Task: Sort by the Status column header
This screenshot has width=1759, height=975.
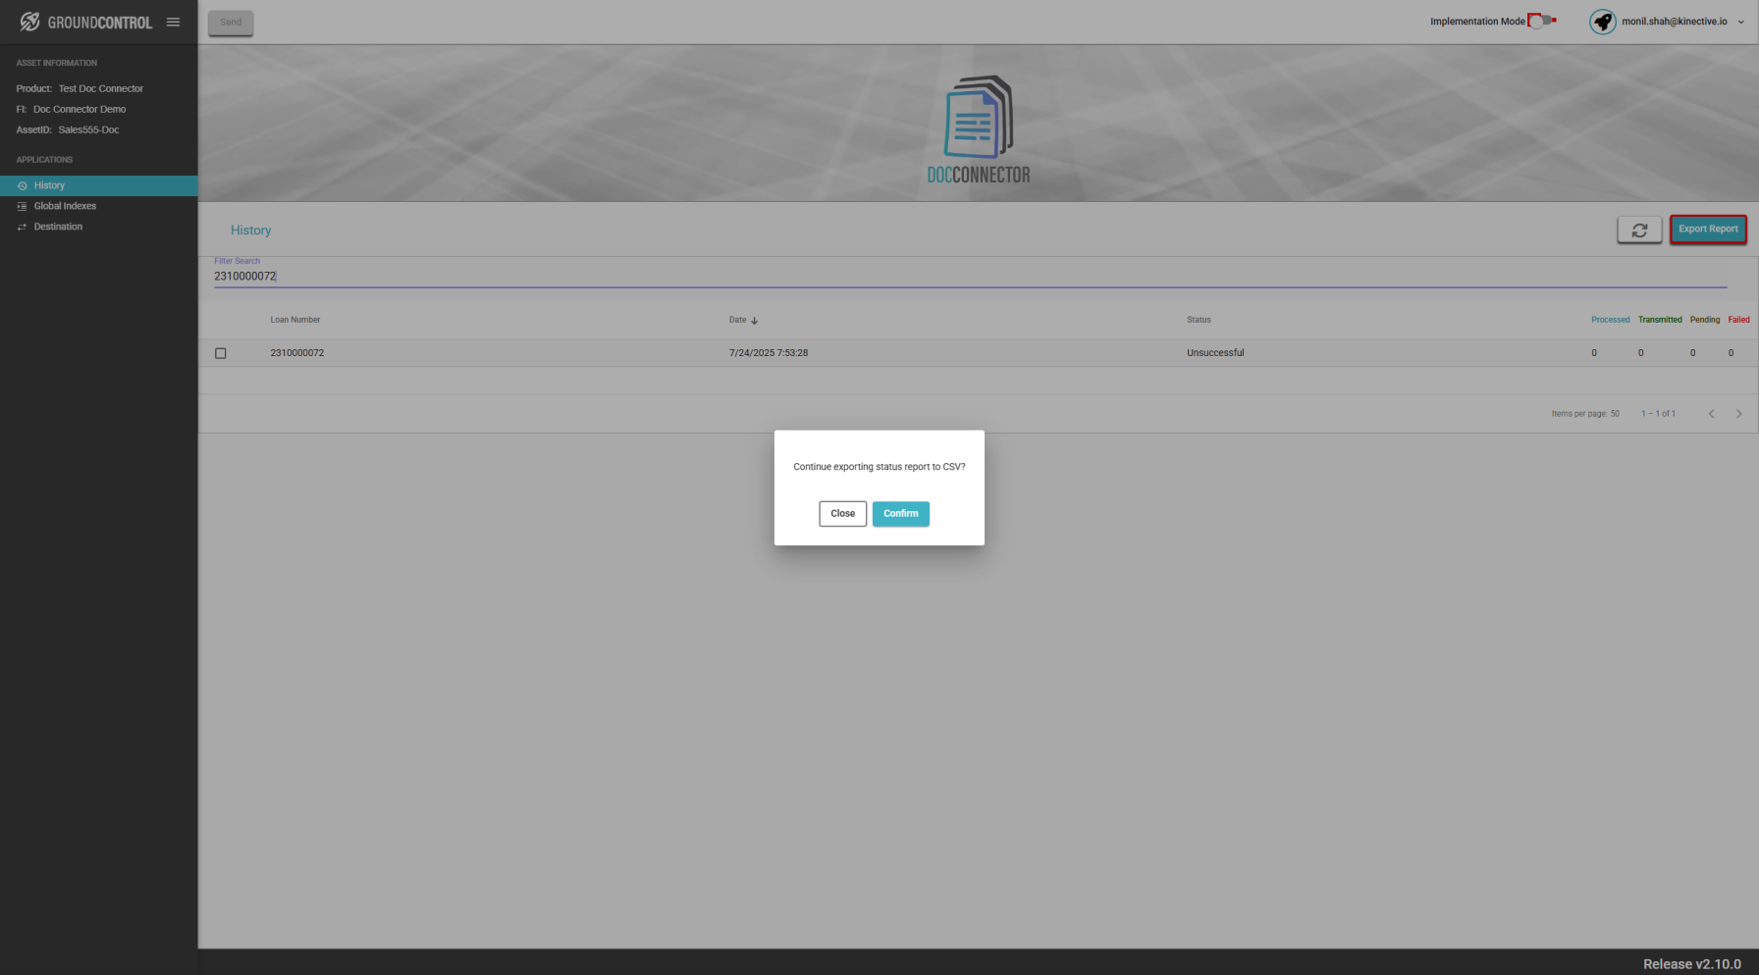Action: pos(1199,320)
